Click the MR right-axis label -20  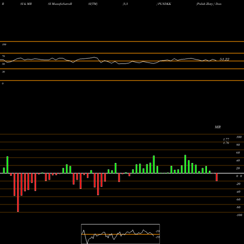click(x=238, y=184)
